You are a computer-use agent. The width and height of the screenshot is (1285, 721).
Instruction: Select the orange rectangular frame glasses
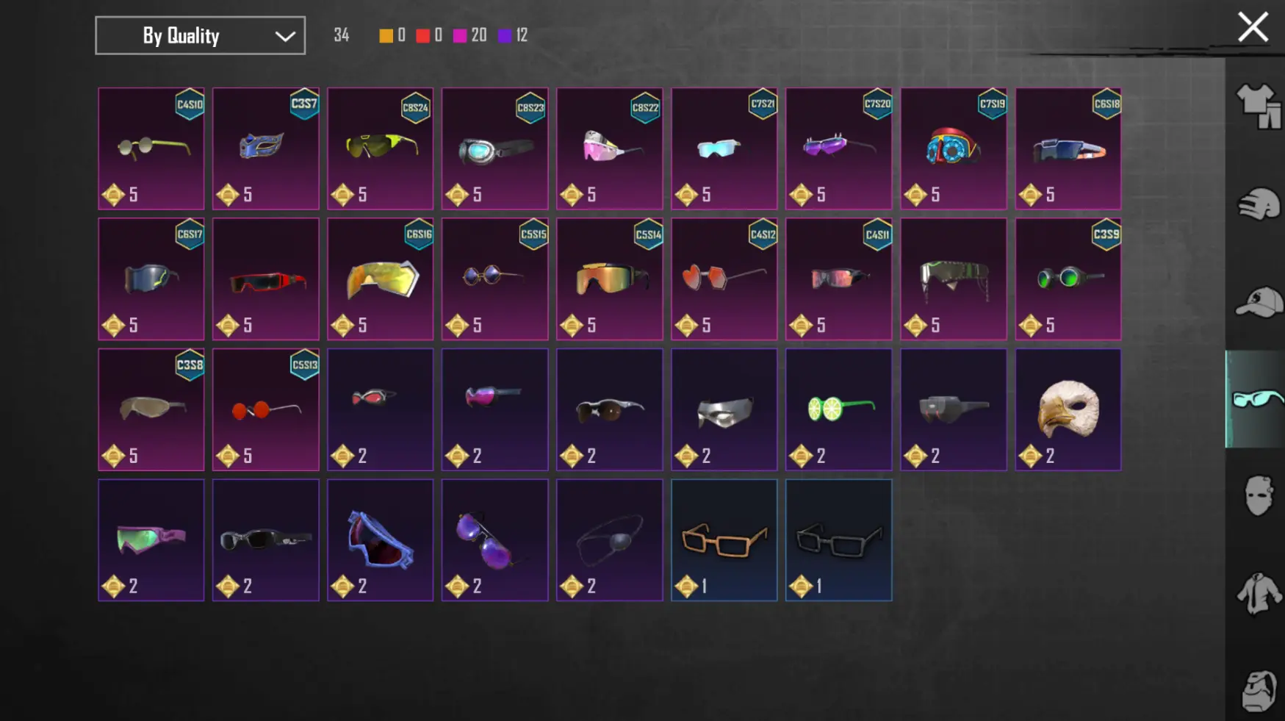point(724,540)
